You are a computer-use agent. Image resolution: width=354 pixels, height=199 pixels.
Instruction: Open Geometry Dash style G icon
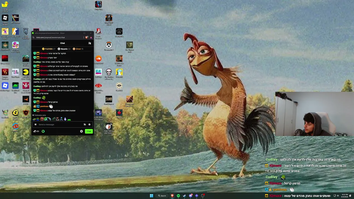coord(15,115)
